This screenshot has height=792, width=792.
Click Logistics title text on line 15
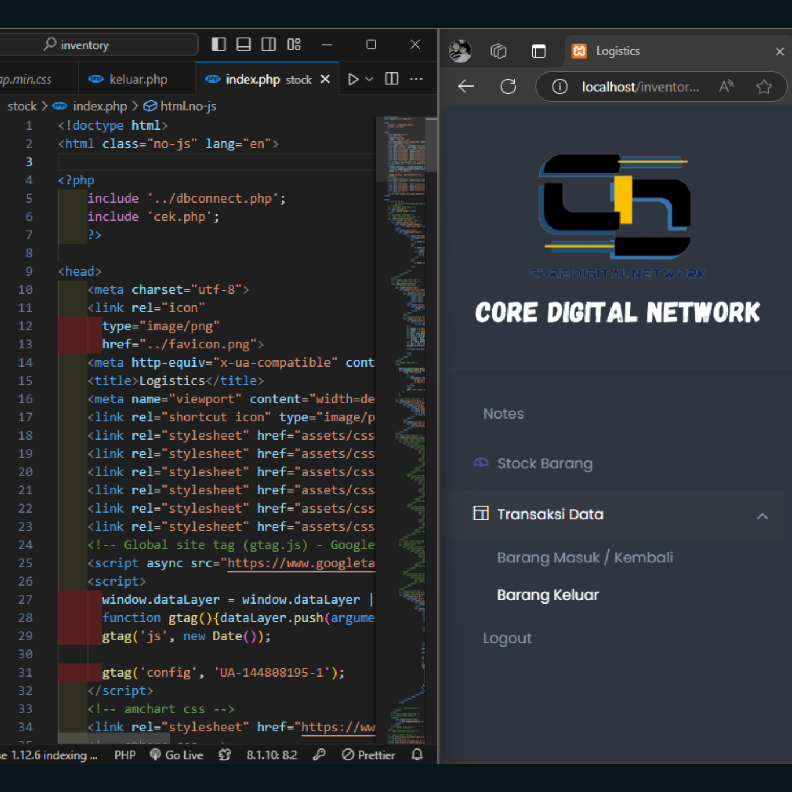(x=172, y=381)
